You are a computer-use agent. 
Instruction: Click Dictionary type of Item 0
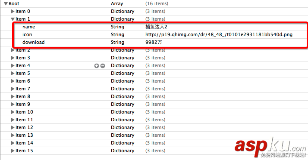pyautogui.click(x=123, y=11)
